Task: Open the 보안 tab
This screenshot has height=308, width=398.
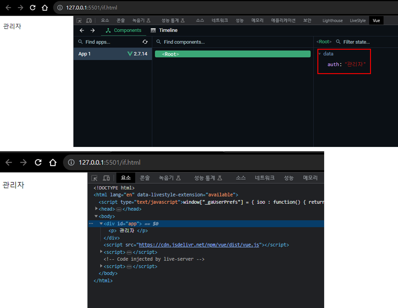Action: coord(307,20)
